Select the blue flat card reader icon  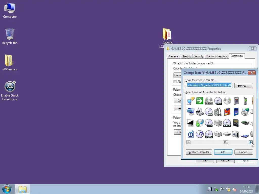[x=245, y=136]
